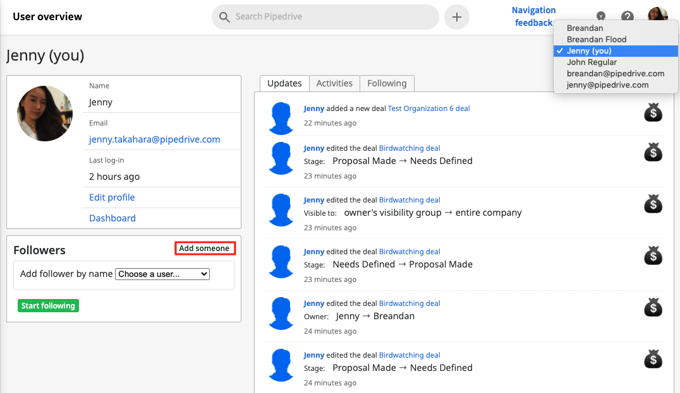Click the user silhouette beside the new deal update
This screenshot has height=393, width=680.
(x=281, y=118)
